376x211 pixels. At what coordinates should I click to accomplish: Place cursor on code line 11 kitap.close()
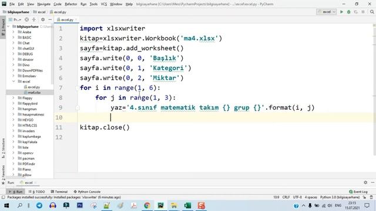105,127
